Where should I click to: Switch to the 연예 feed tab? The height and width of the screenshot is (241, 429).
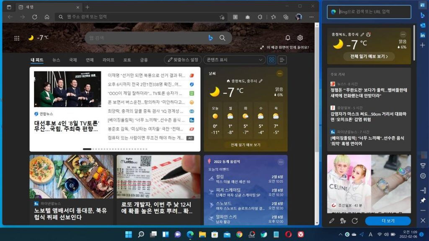[x=90, y=60]
